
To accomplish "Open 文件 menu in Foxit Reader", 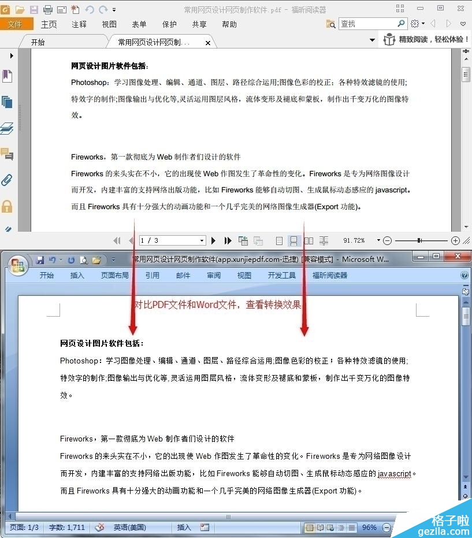I will coord(16,24).
